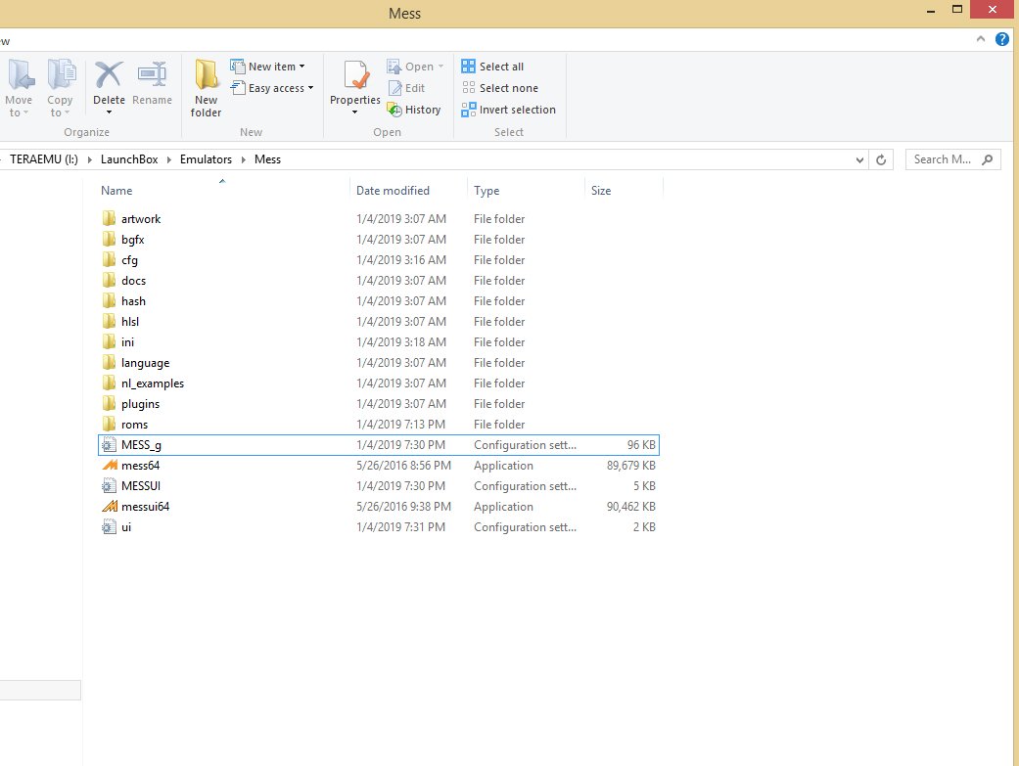Click the 1/4/2019 7:31 PM date

point(401,527)
